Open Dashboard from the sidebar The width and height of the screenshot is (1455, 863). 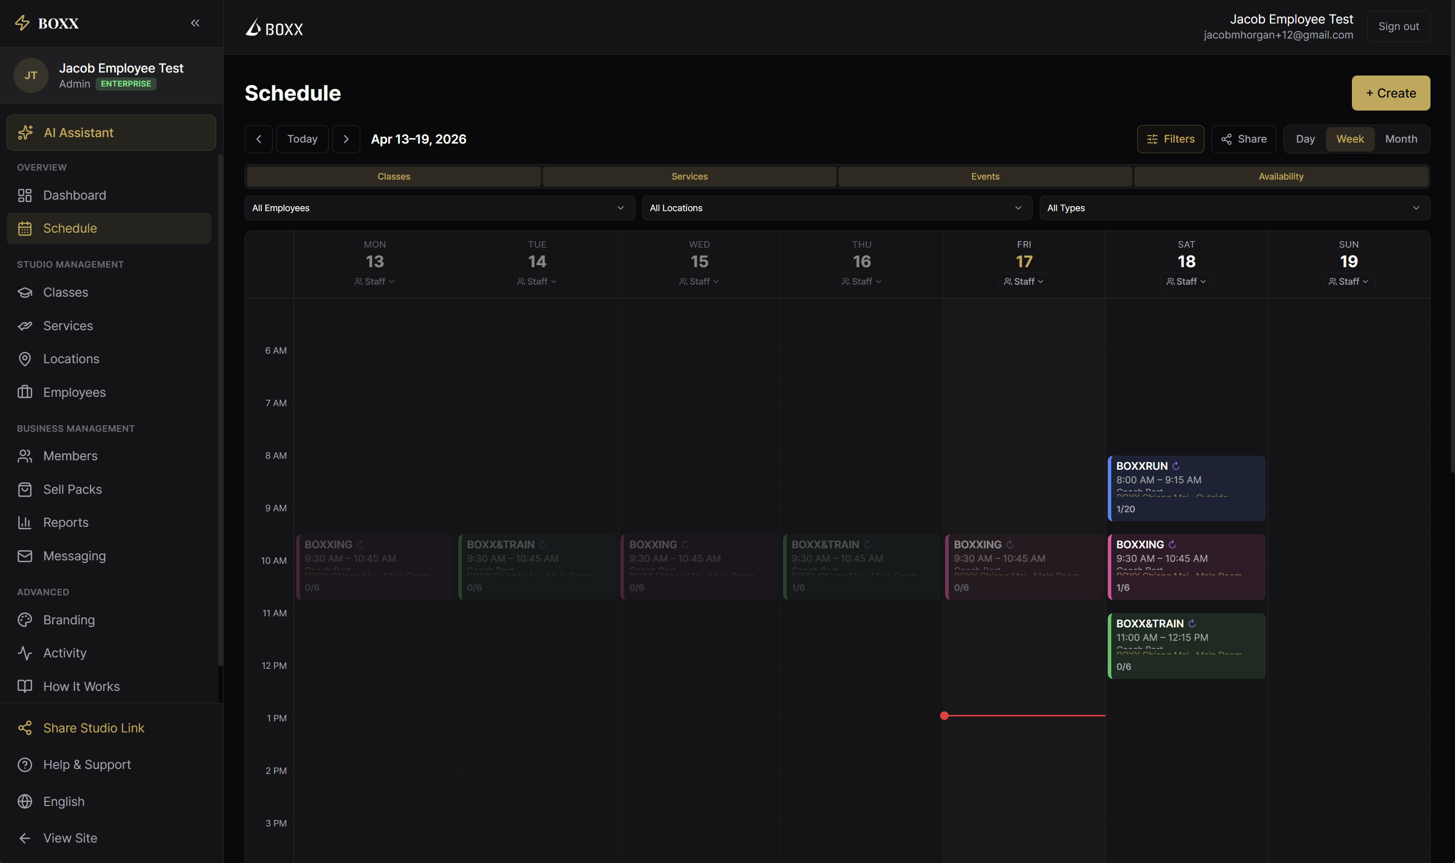click(109, 196)
